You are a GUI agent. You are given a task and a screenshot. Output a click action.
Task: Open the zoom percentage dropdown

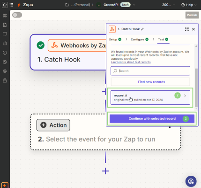[169, 5]
